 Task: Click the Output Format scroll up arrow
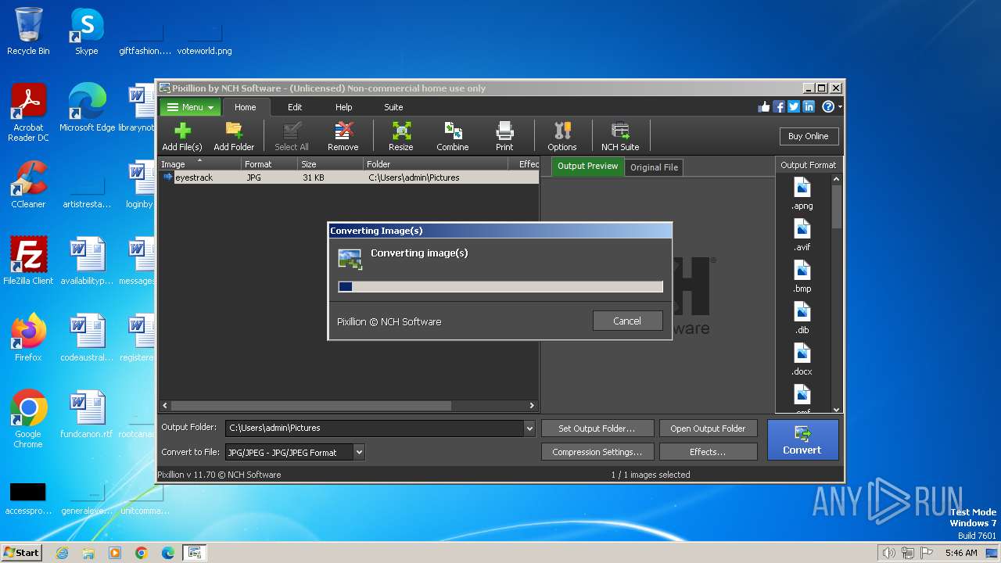(836, 179)
